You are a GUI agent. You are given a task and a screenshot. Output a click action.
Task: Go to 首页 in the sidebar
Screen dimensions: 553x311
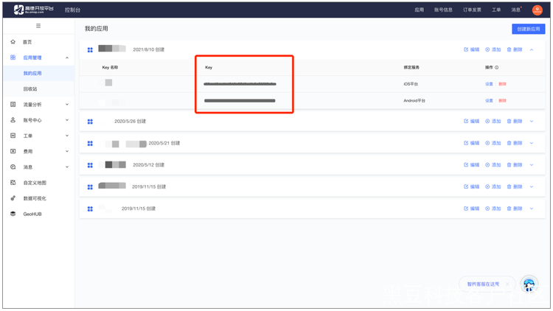click(27, 42)
